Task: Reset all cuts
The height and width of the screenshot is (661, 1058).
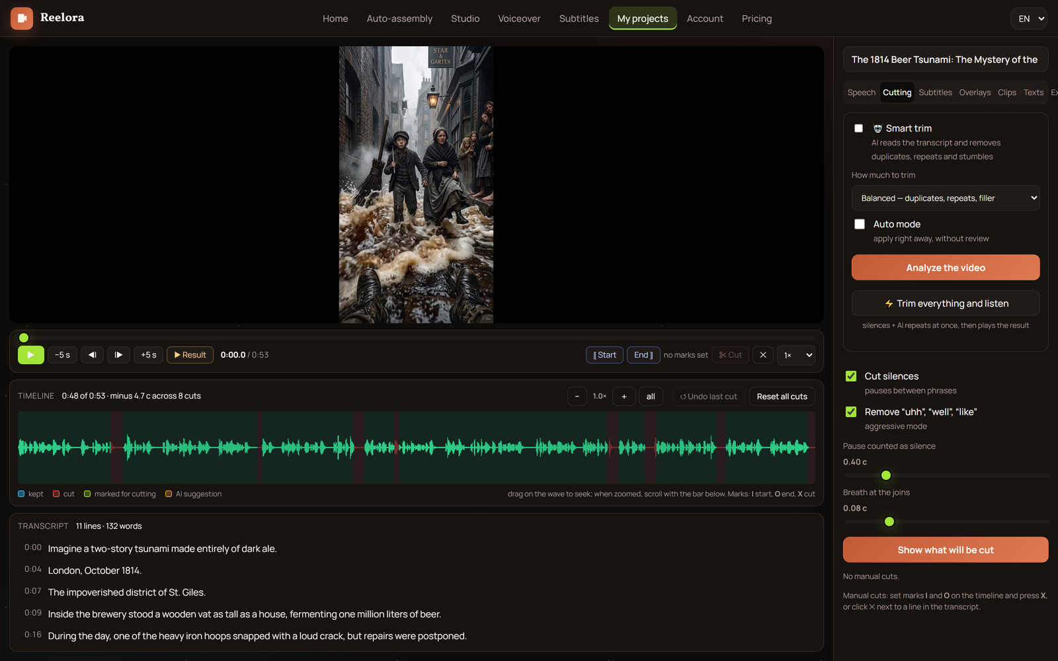Action: tap(782, 397)
